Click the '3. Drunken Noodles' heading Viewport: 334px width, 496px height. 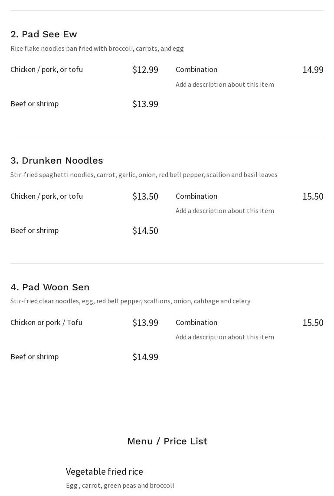tap(57, 161)
